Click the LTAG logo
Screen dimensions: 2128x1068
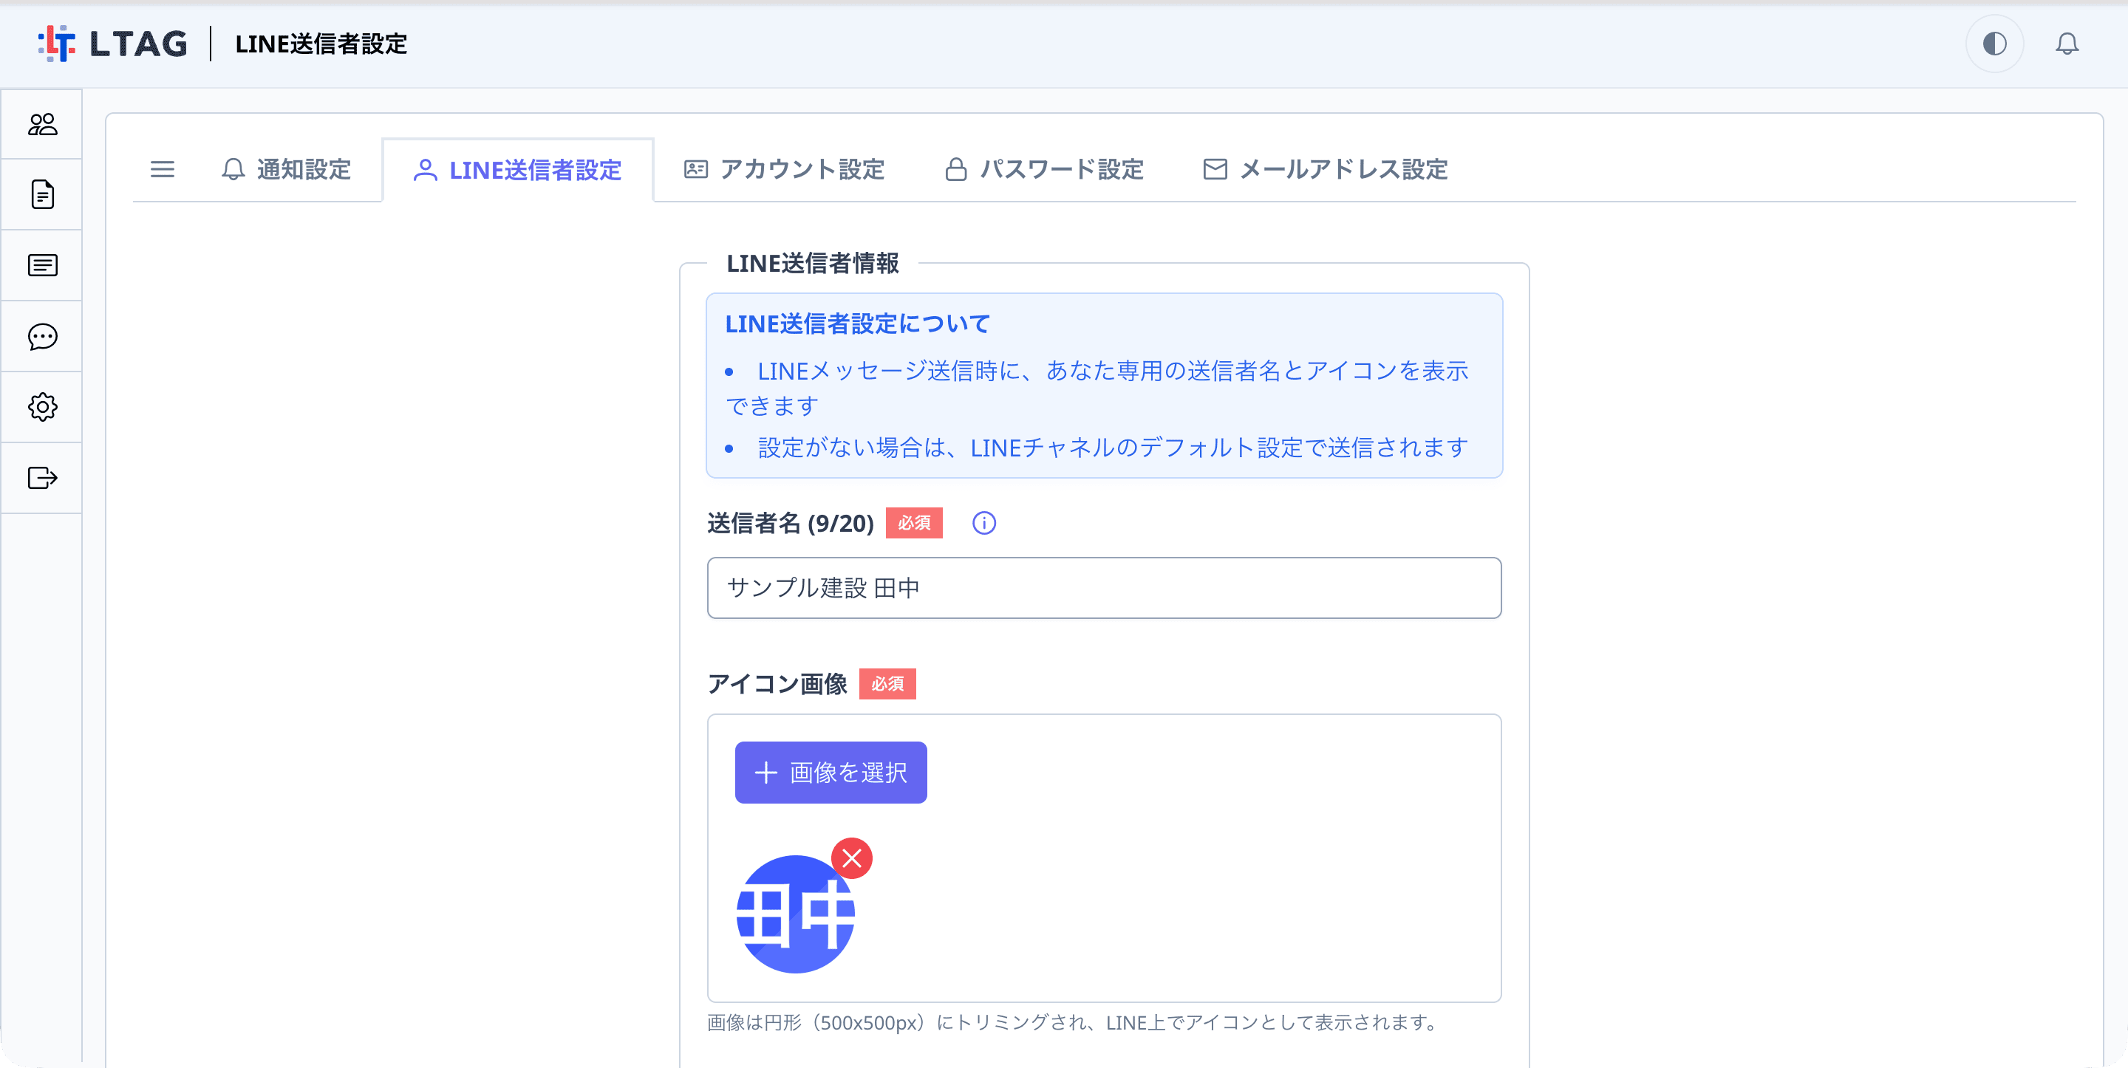[113, 44]
